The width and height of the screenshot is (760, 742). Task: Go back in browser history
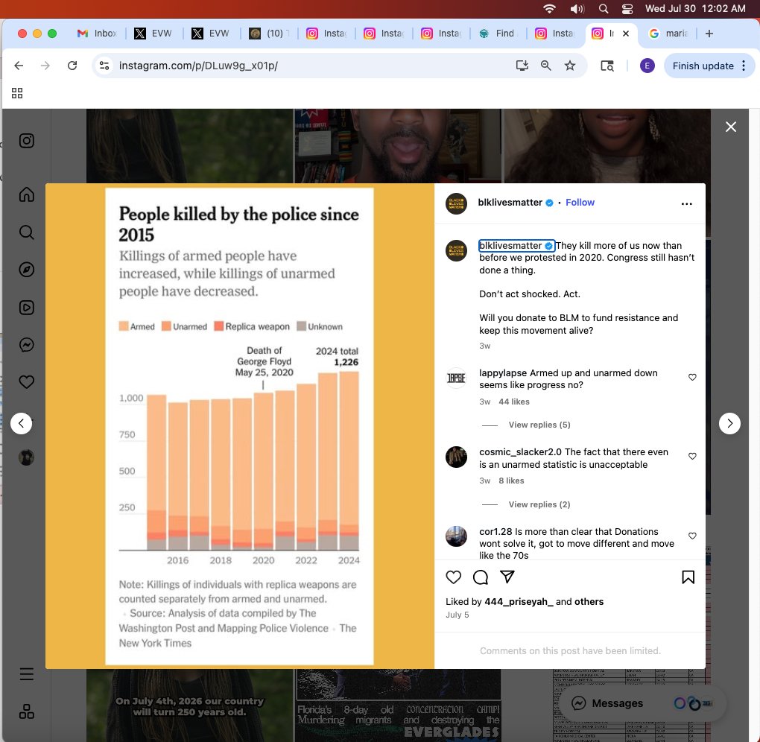point(19,66)
